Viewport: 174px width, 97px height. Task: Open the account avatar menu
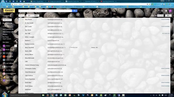pyautogui.click(x=170, y=11)
